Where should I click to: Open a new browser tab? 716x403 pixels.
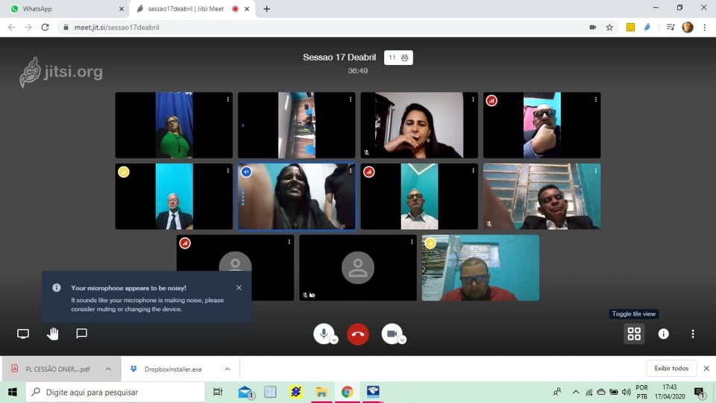pyautogui.click(x=267, y=9)
